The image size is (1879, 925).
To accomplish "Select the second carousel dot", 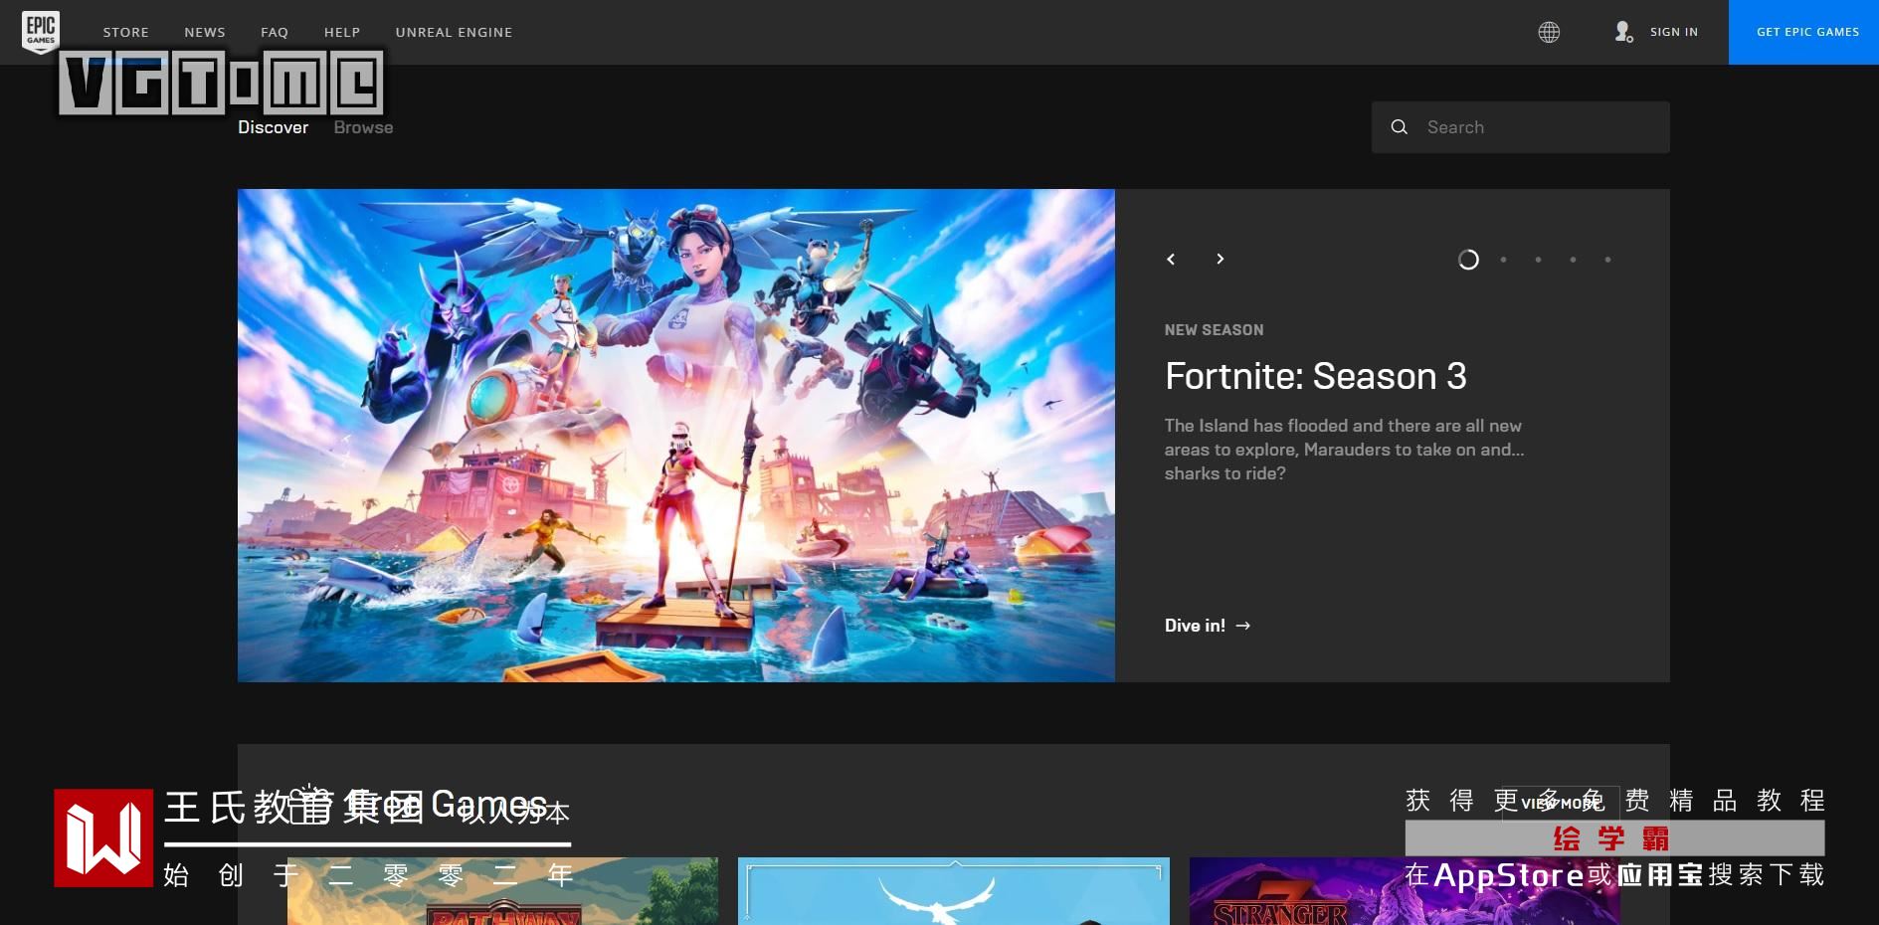I will (1503, 260).
